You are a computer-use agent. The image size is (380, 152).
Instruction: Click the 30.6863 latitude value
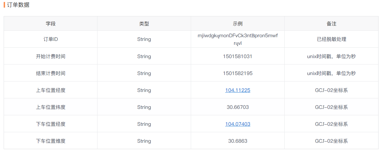click(238, 141)
